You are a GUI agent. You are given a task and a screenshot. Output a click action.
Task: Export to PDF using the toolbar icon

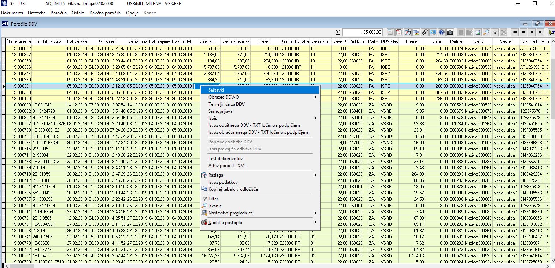[399, 32]
